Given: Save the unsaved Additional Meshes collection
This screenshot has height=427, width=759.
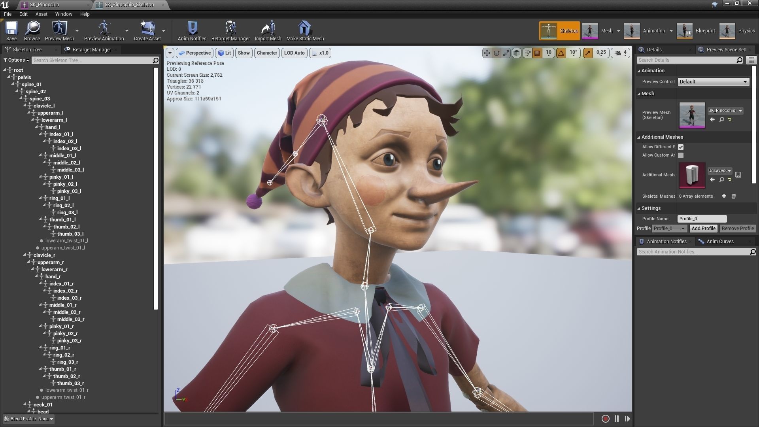Looking at the screenshot, I should [x=738, y=174].
